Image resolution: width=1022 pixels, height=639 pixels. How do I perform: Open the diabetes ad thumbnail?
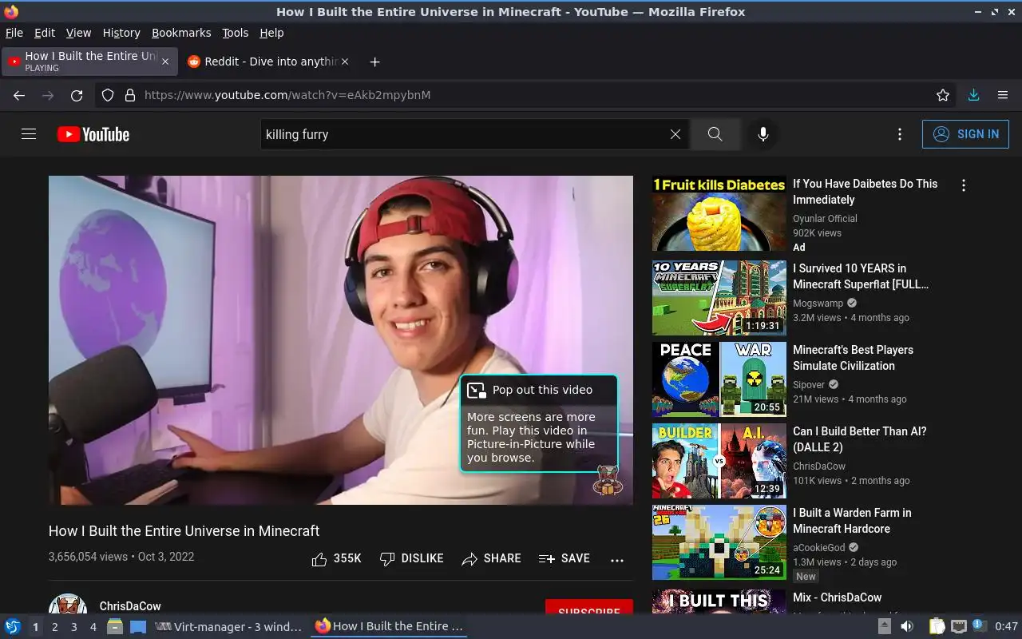pyautogui.click(x=719, y=214)
